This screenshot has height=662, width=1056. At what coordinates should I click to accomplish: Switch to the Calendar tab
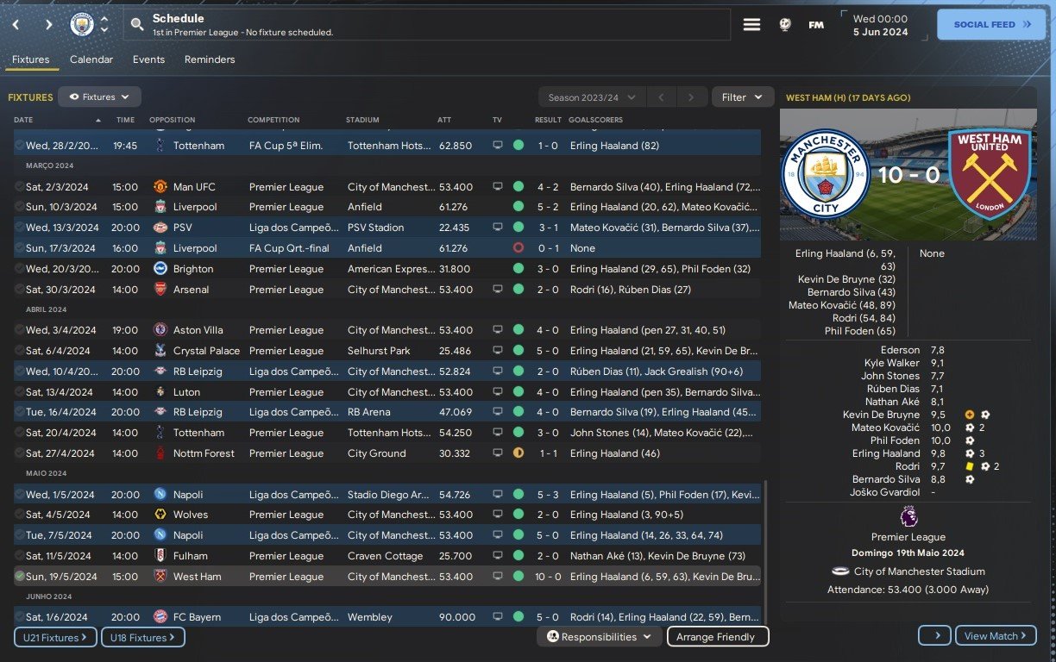pos(91,59)
